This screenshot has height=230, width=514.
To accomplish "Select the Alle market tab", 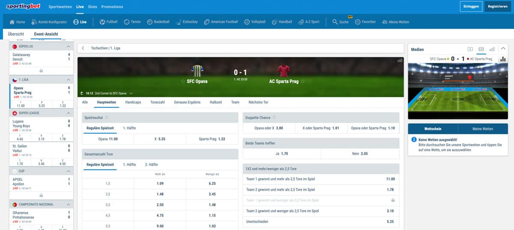I will pos(85,102).
